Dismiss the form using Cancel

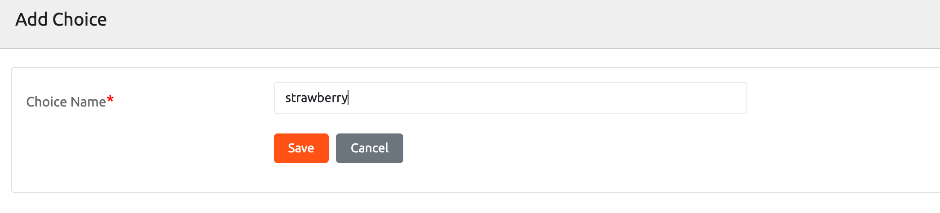pos(369,148)
